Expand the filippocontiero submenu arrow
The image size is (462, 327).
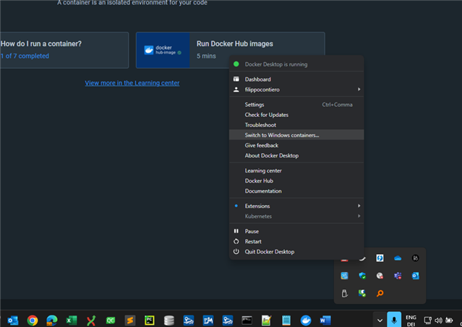point(359,89)
